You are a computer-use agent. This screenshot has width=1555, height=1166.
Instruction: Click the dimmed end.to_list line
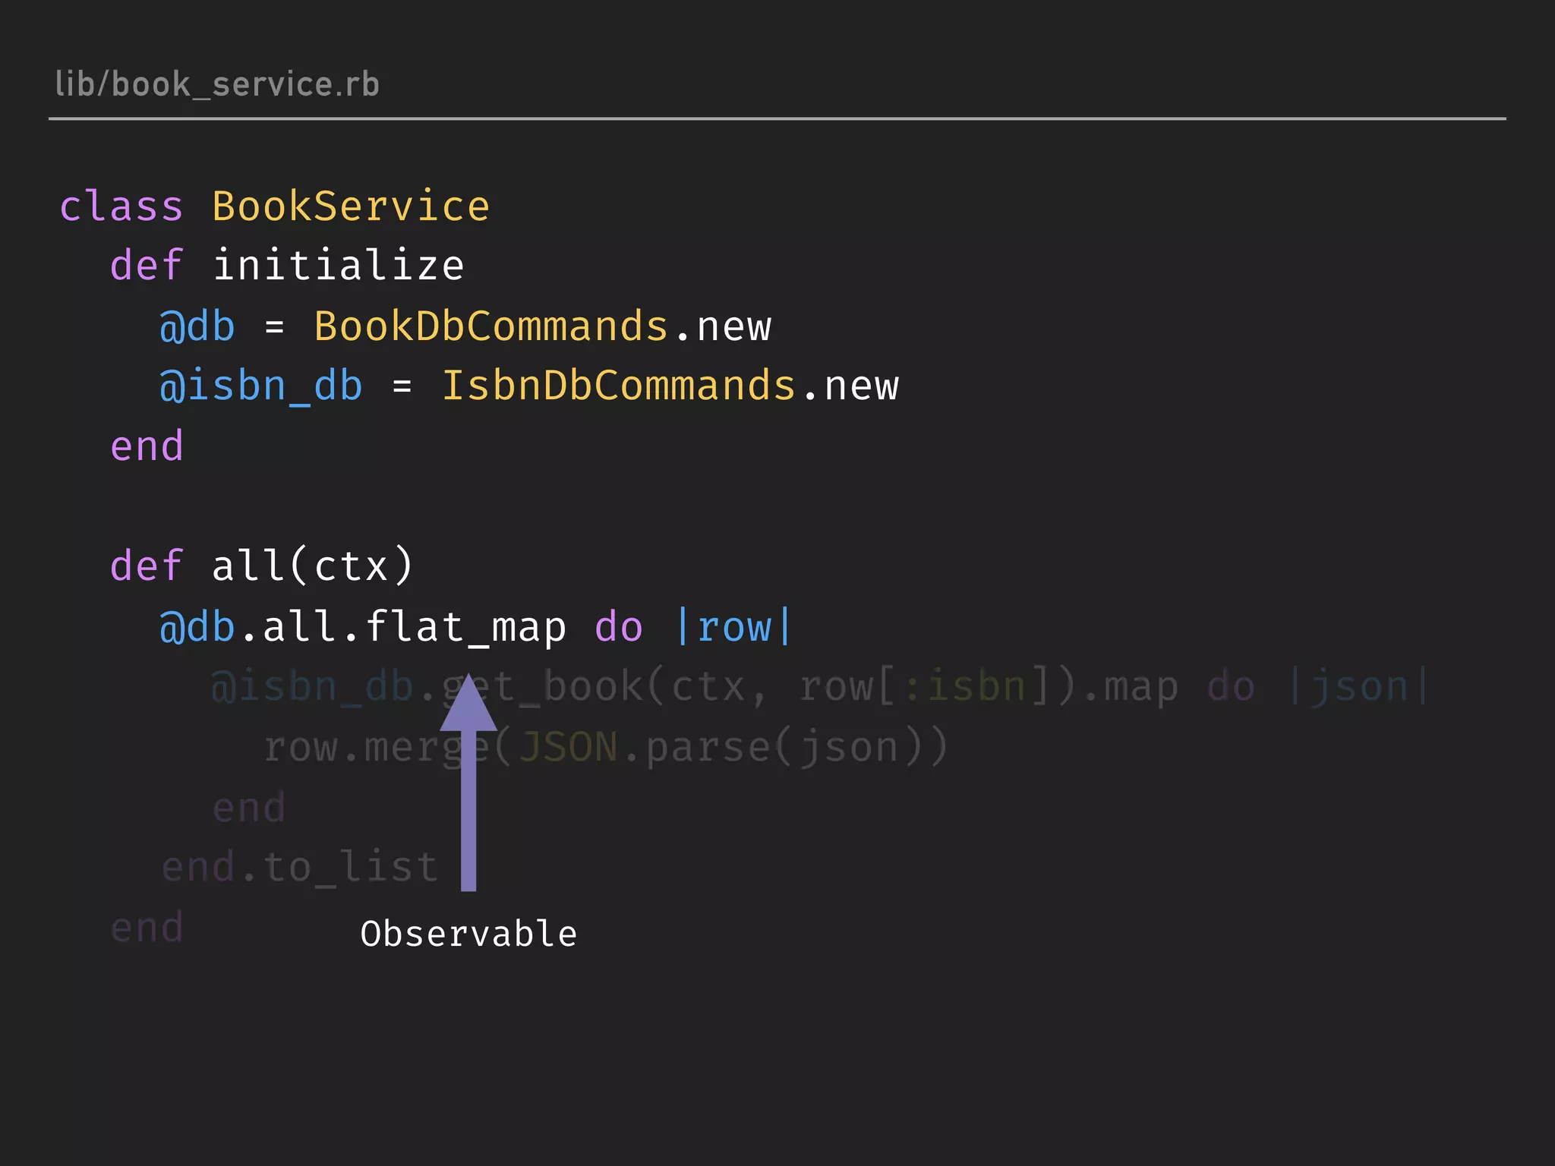(300, 867)
